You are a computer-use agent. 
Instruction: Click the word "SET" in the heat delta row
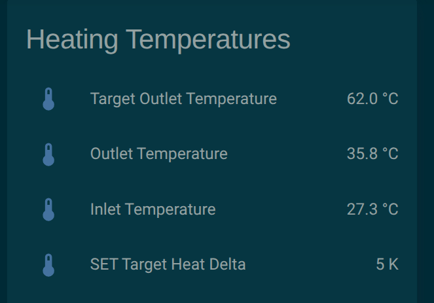point(103,265)
